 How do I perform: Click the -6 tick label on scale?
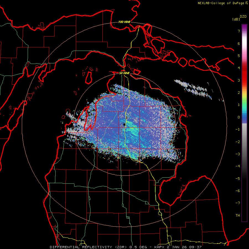click(238, 191)
